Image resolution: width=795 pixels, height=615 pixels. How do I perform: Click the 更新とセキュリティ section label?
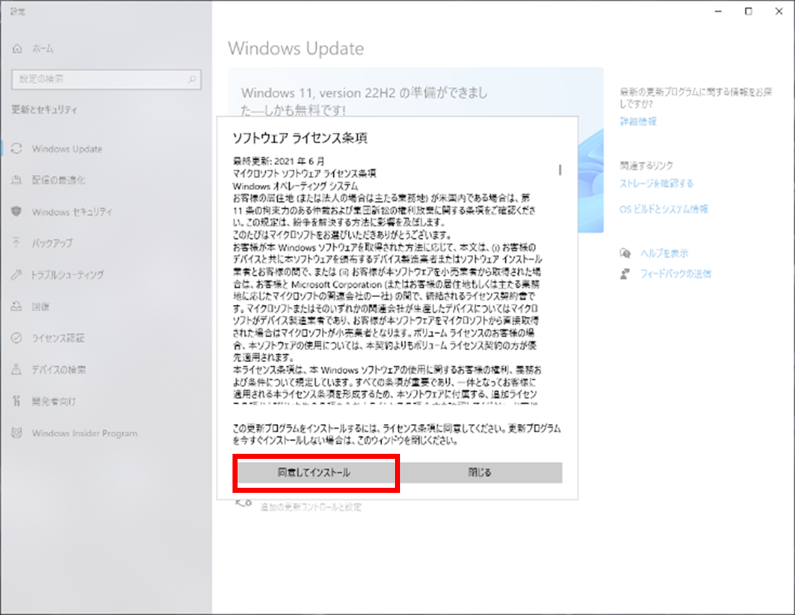tap(45, 110)
